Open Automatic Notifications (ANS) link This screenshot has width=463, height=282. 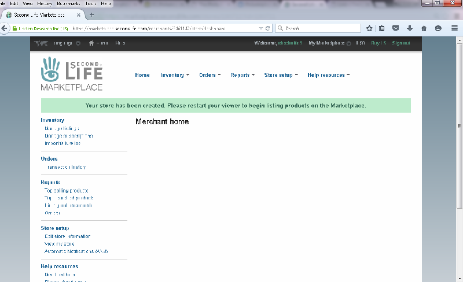pyautogui.click(x=76, y=251)
